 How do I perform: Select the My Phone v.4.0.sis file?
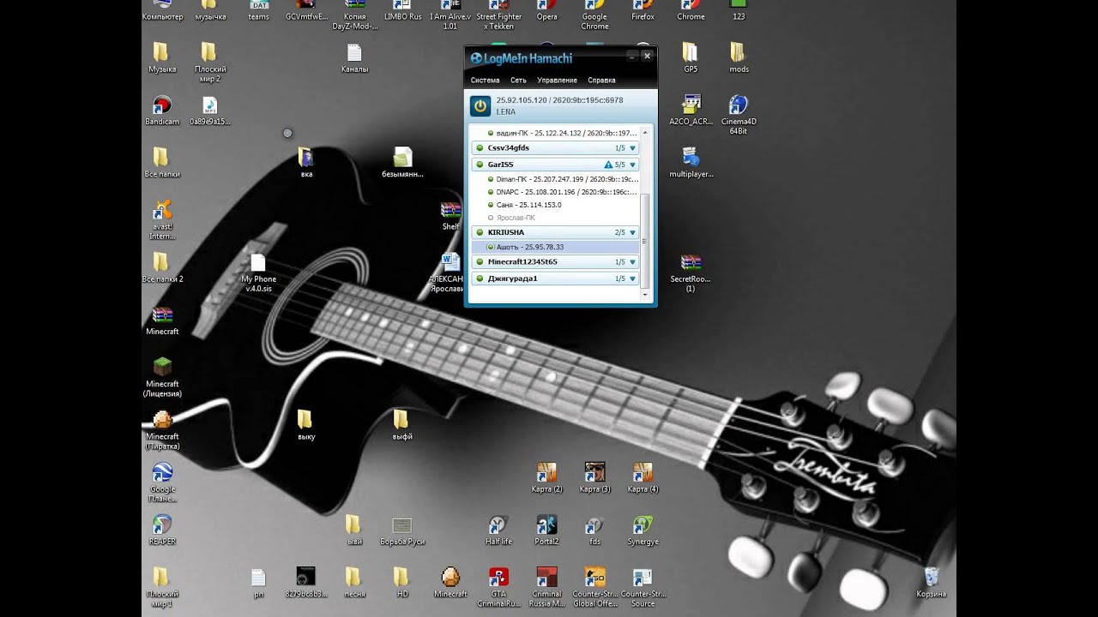[x=258, y=273]
